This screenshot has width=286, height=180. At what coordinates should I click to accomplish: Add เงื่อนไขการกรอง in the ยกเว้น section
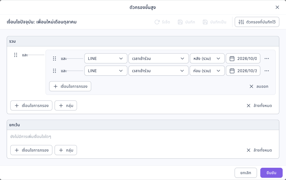point(31,150)
